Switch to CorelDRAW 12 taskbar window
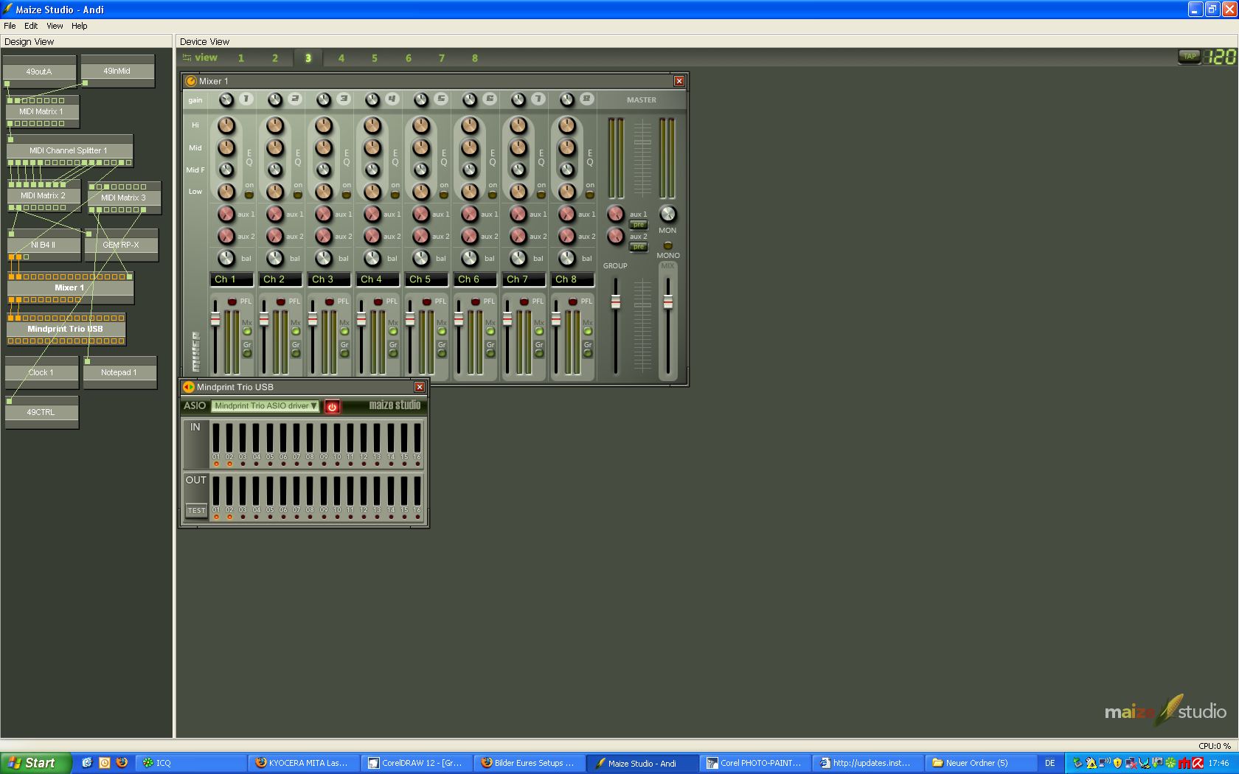The height and width of the screenshot is (774, 1239). coord(415,763)
